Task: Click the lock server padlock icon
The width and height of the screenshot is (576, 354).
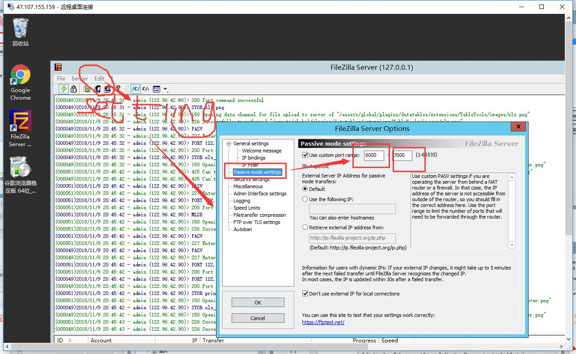Action: (x=73, y=89)
